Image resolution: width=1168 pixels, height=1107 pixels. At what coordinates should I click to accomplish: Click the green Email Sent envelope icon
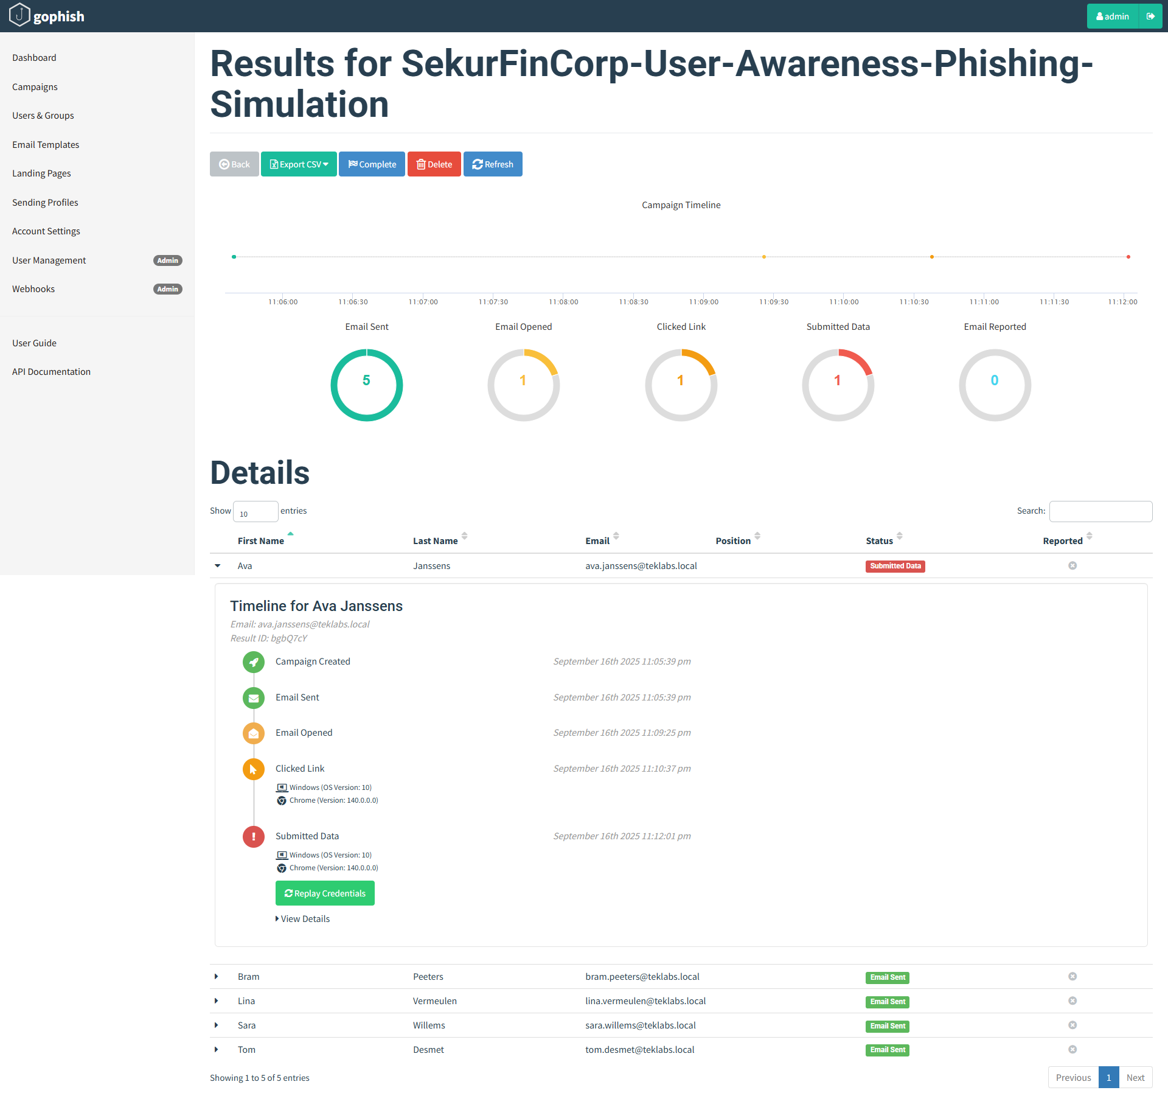click(x=254, y=698)
